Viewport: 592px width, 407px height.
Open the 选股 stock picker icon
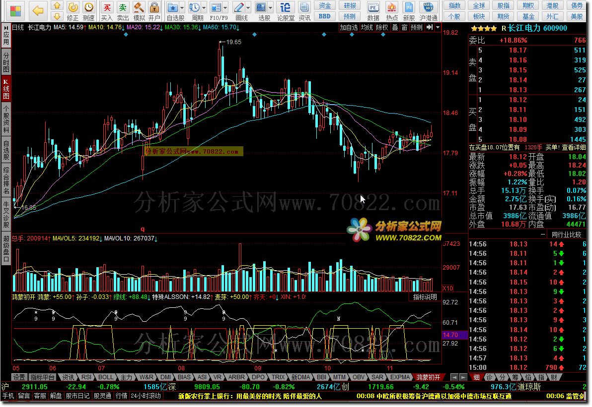tap(261, 11)
